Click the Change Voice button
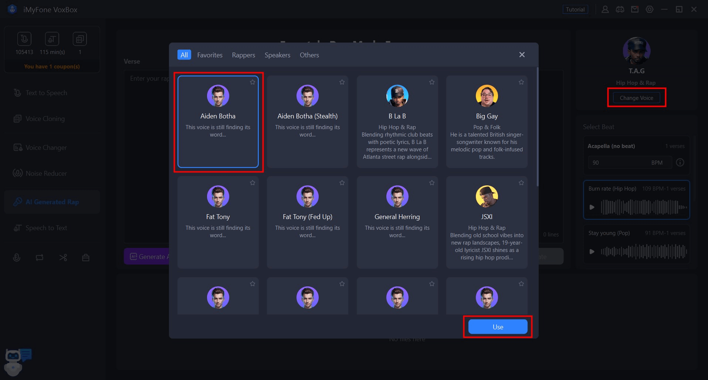 pyautogui.click(x=636, y=98)
